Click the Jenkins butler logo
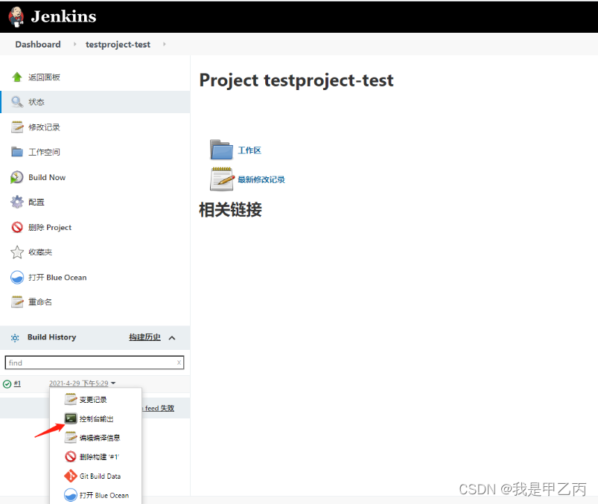 pos(16,17)
